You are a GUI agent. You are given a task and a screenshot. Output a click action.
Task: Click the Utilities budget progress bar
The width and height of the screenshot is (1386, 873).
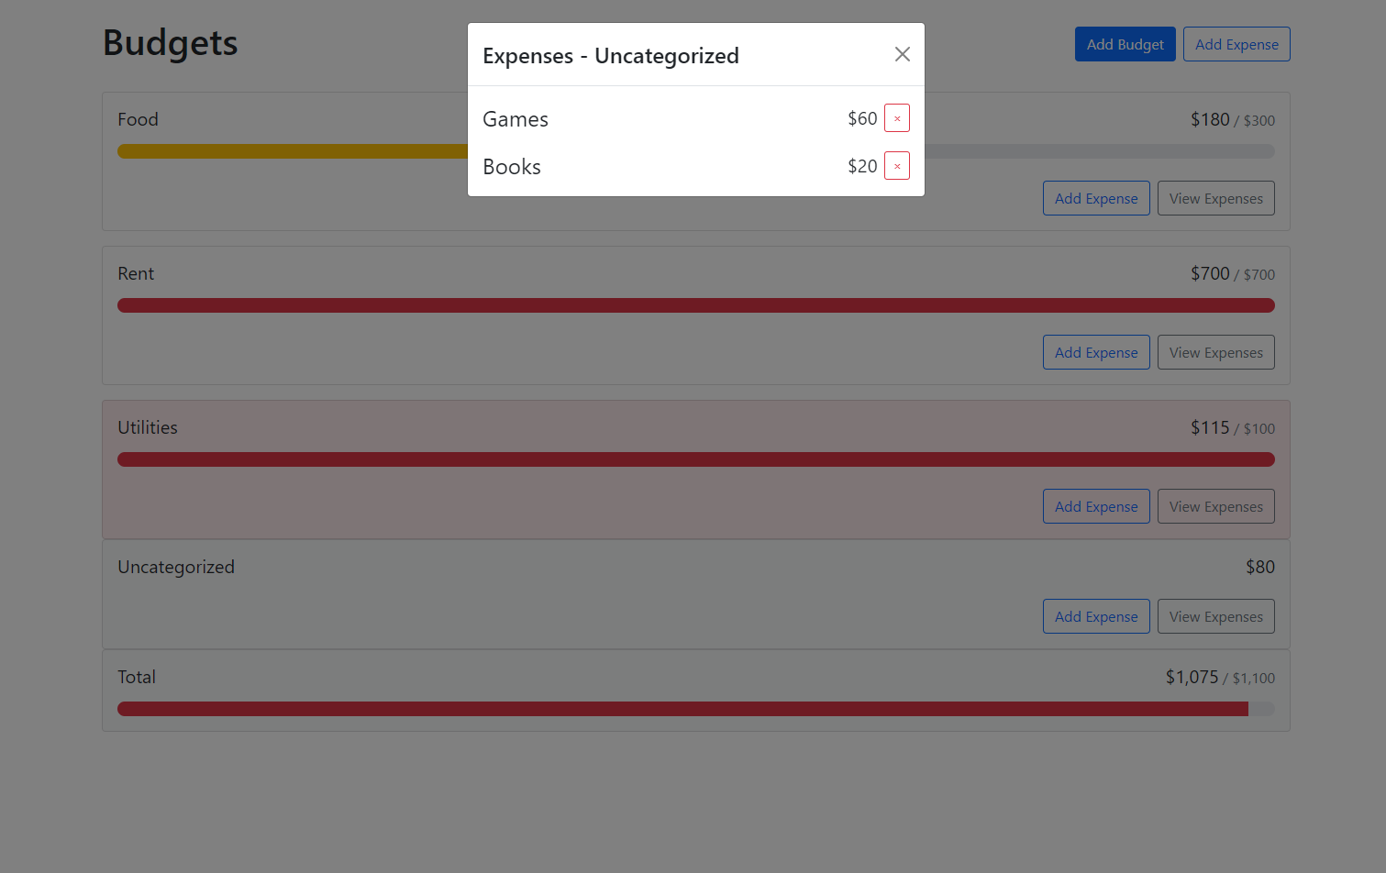(x=696, y=459)
